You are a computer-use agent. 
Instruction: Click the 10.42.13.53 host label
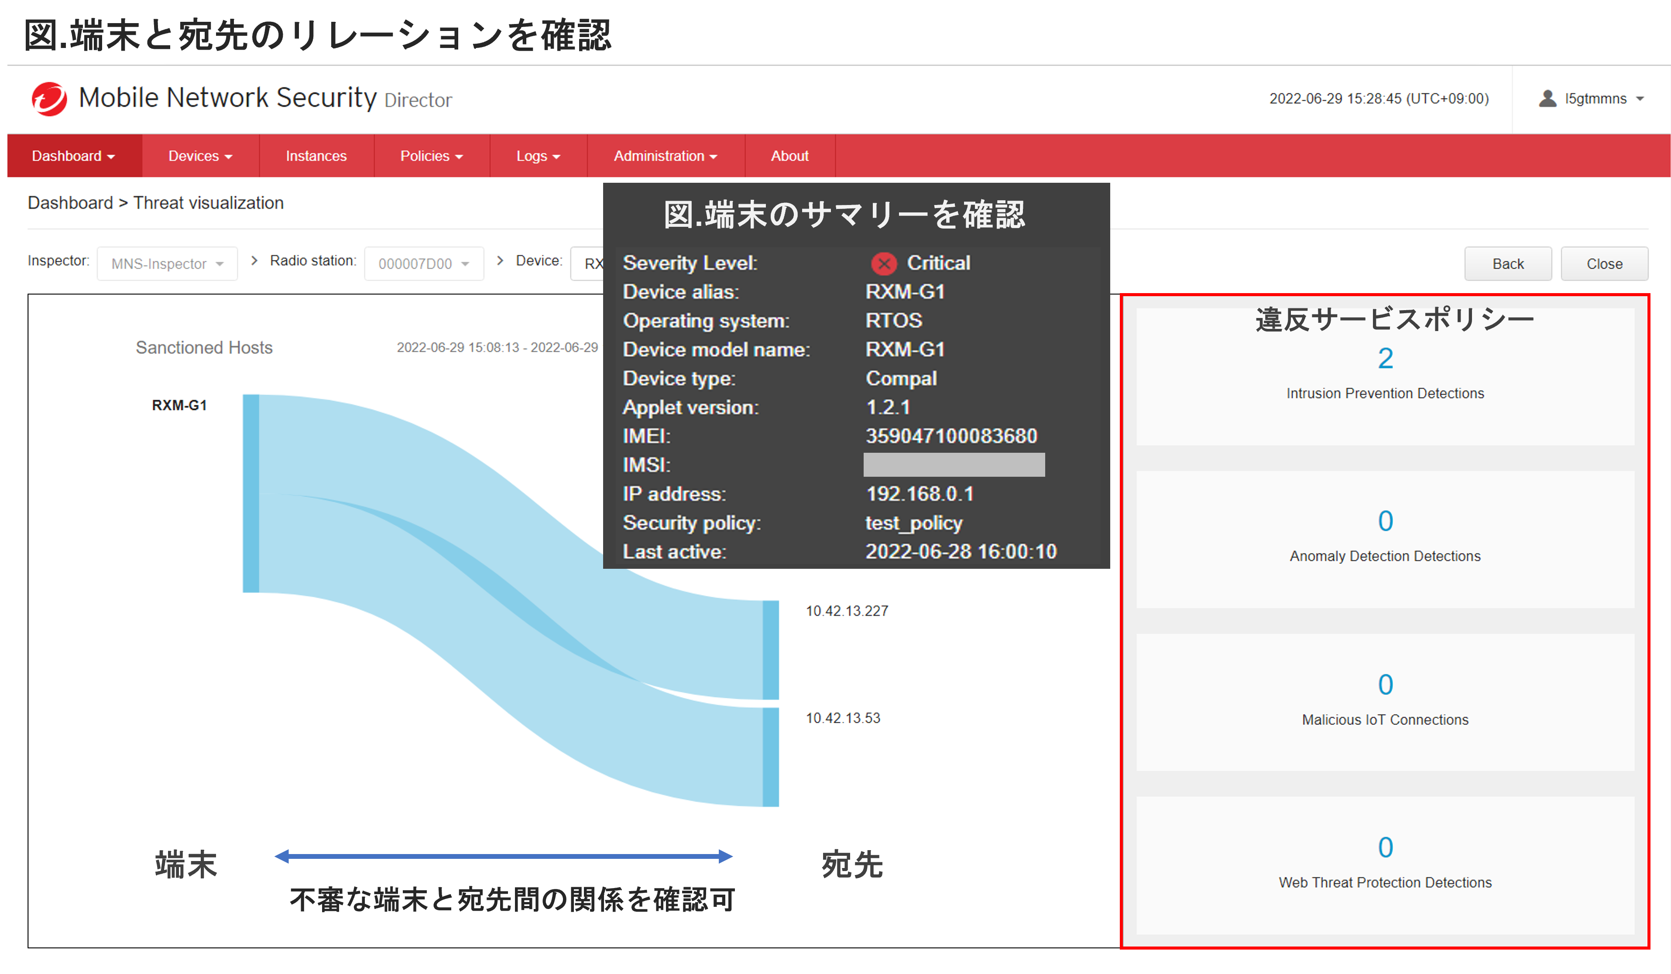click(843, 718)
